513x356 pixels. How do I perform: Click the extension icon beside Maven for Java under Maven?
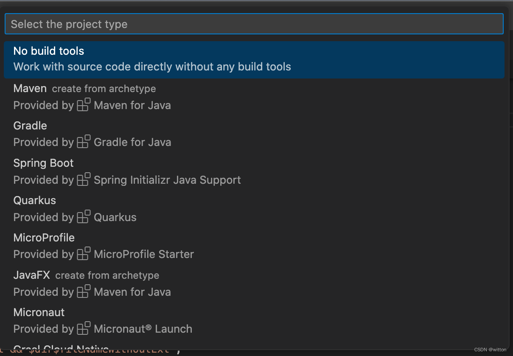pos(84,105)
